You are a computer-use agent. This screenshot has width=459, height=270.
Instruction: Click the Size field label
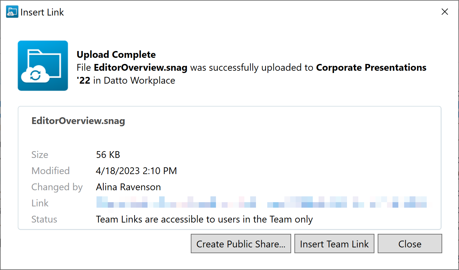(40, 155)
